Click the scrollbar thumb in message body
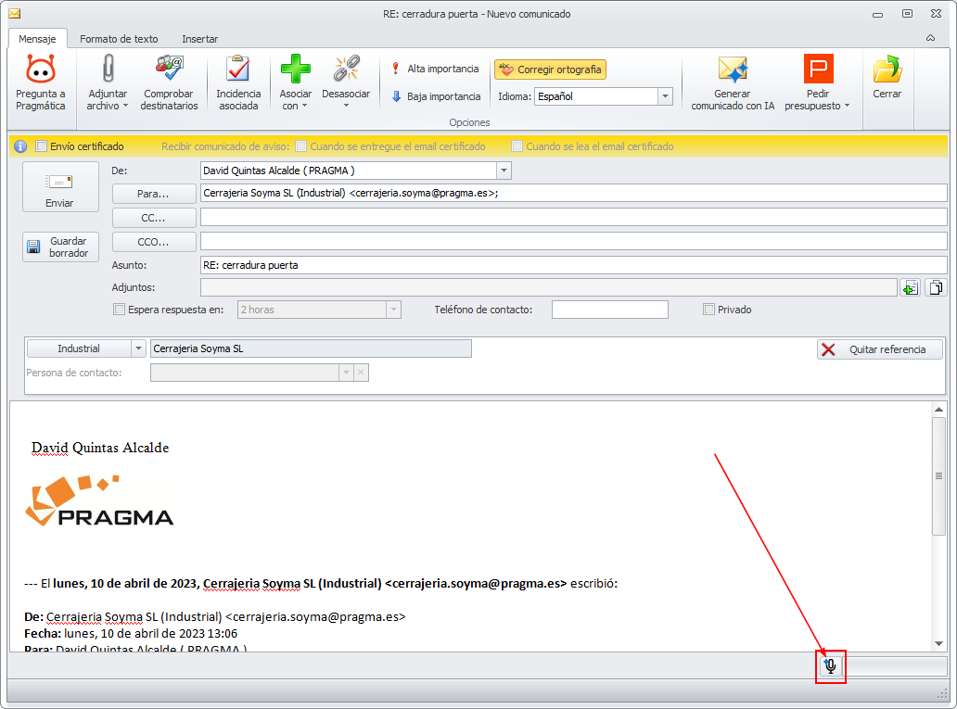This screenshot has width=957, height=709. pos(938,476)
